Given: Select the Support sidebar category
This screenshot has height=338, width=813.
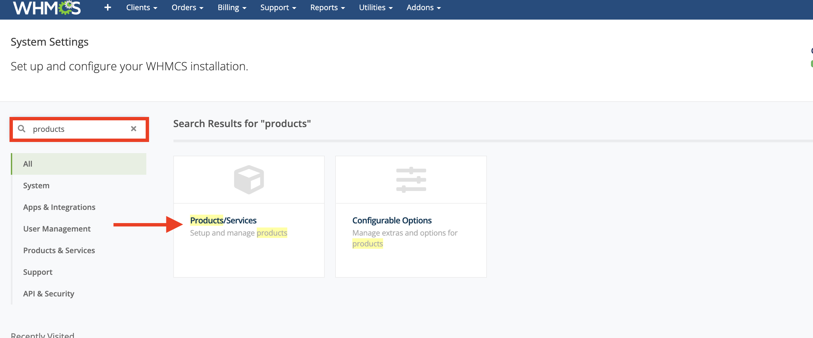Looking at the screenshot, I should click(79, 272).
